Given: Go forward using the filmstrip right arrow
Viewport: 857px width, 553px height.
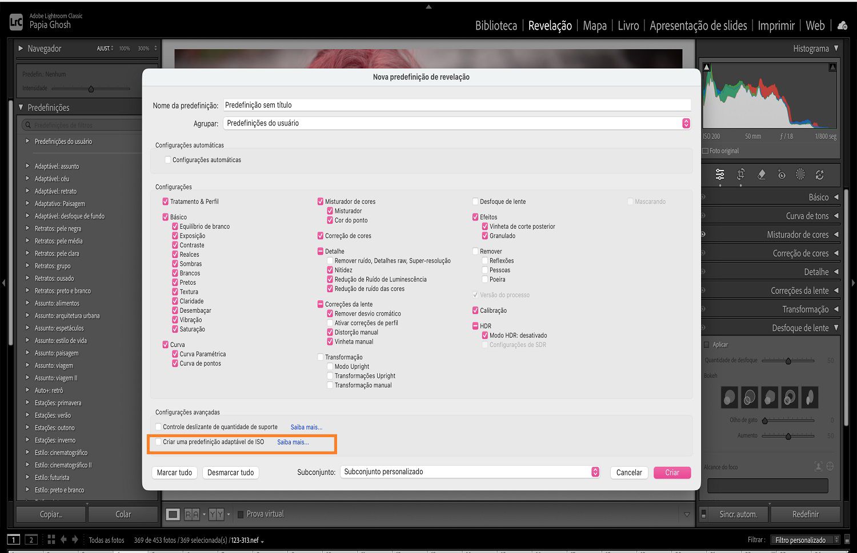Looking at the screenshot, I should tap(75, 539).
